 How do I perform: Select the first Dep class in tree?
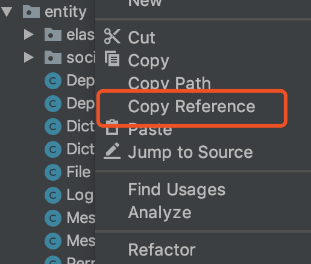(69, 81)
